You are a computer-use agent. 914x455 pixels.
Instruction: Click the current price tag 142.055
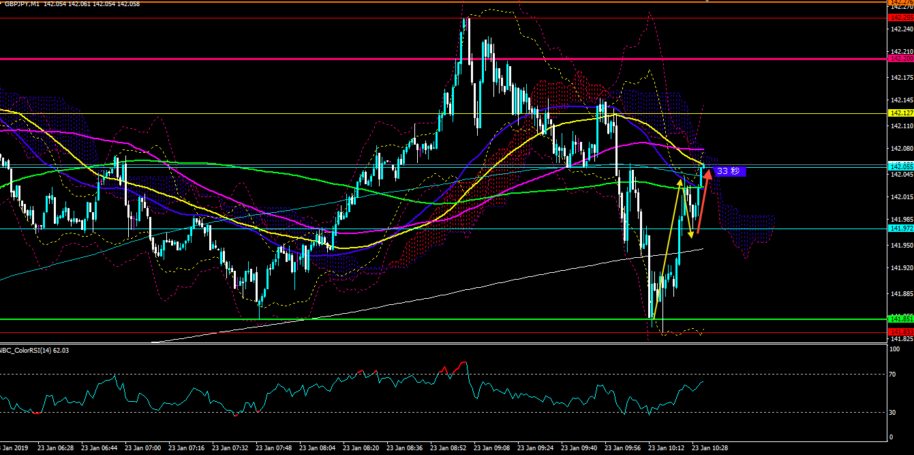pyautogui.click(x=901, y=166)
